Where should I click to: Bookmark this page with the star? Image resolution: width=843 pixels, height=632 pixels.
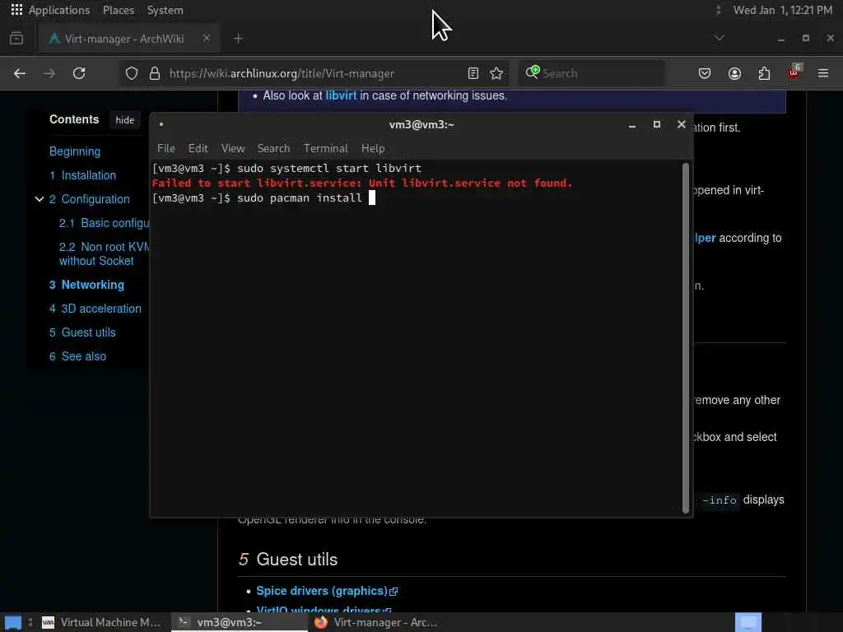click(x=496, y=73)
